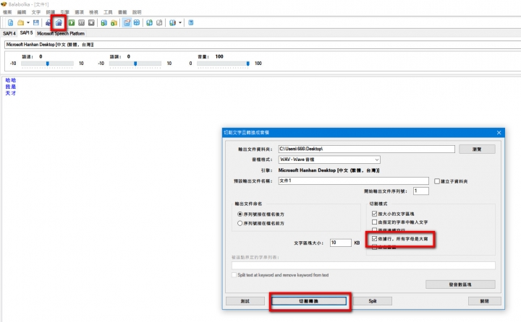Check Split text at keyword checkbox
This screenshot has width=521, height=322.
(234, 275)
